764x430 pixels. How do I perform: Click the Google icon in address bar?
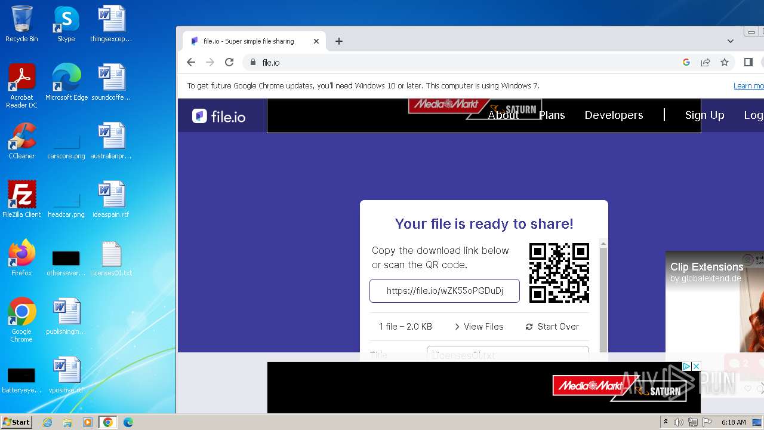pyautogui.click(x=686, y=62)
